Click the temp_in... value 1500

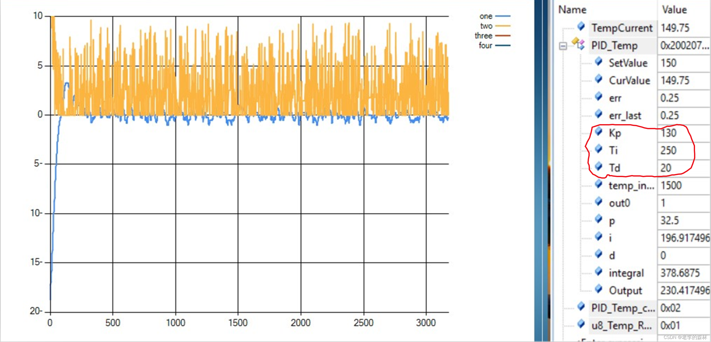[x=671, y=185]
